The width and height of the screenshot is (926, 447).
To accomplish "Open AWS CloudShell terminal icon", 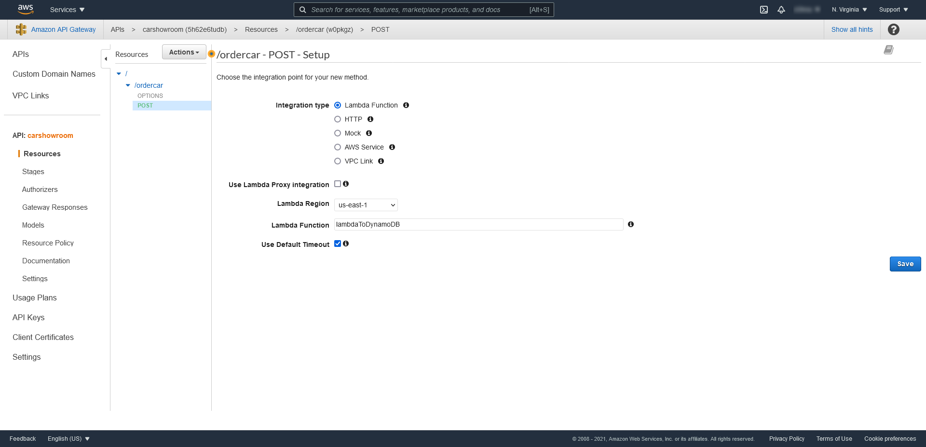I will [x=764, y=10].
